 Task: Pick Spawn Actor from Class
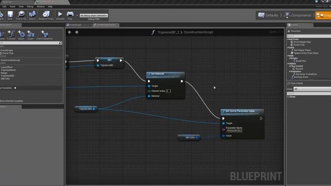click(x=306, y=53)
